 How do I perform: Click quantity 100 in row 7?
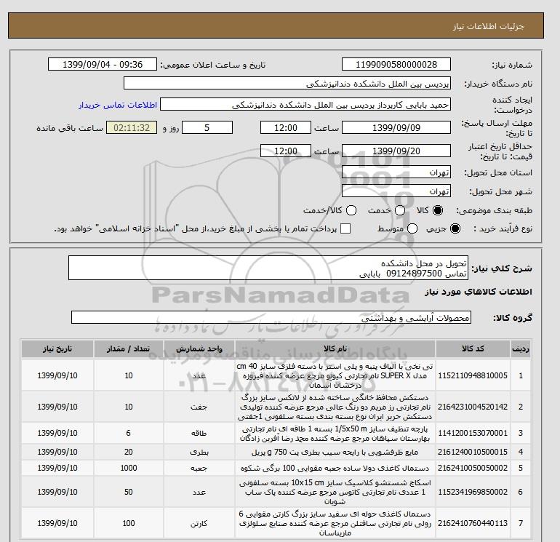point(129,523)
